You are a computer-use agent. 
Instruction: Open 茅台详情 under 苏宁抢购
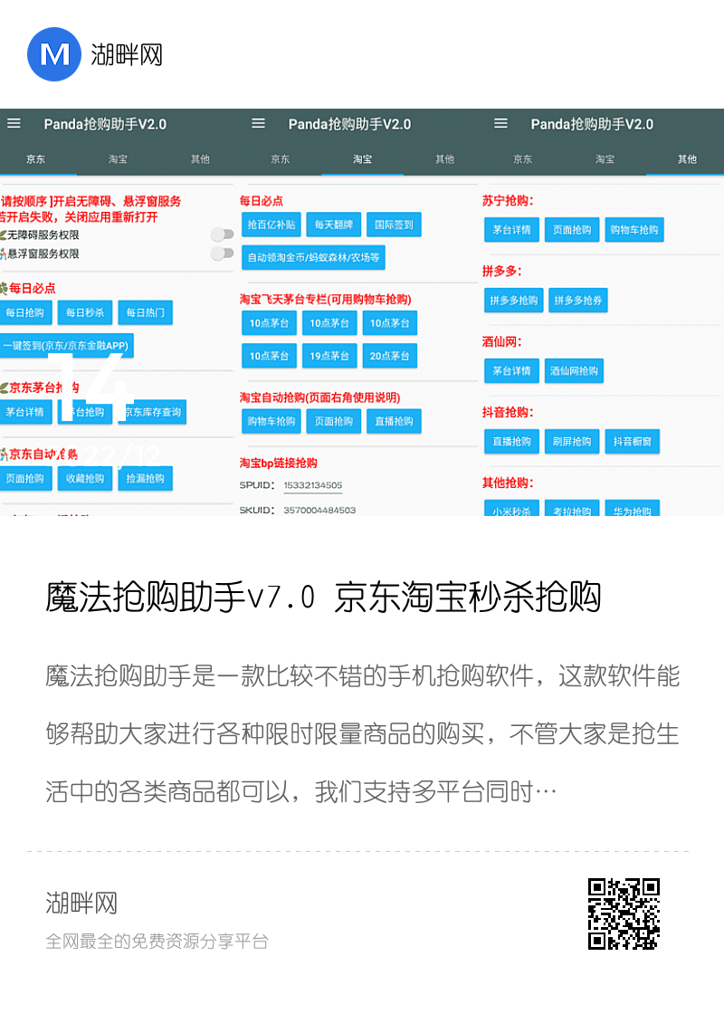[511, 230]
